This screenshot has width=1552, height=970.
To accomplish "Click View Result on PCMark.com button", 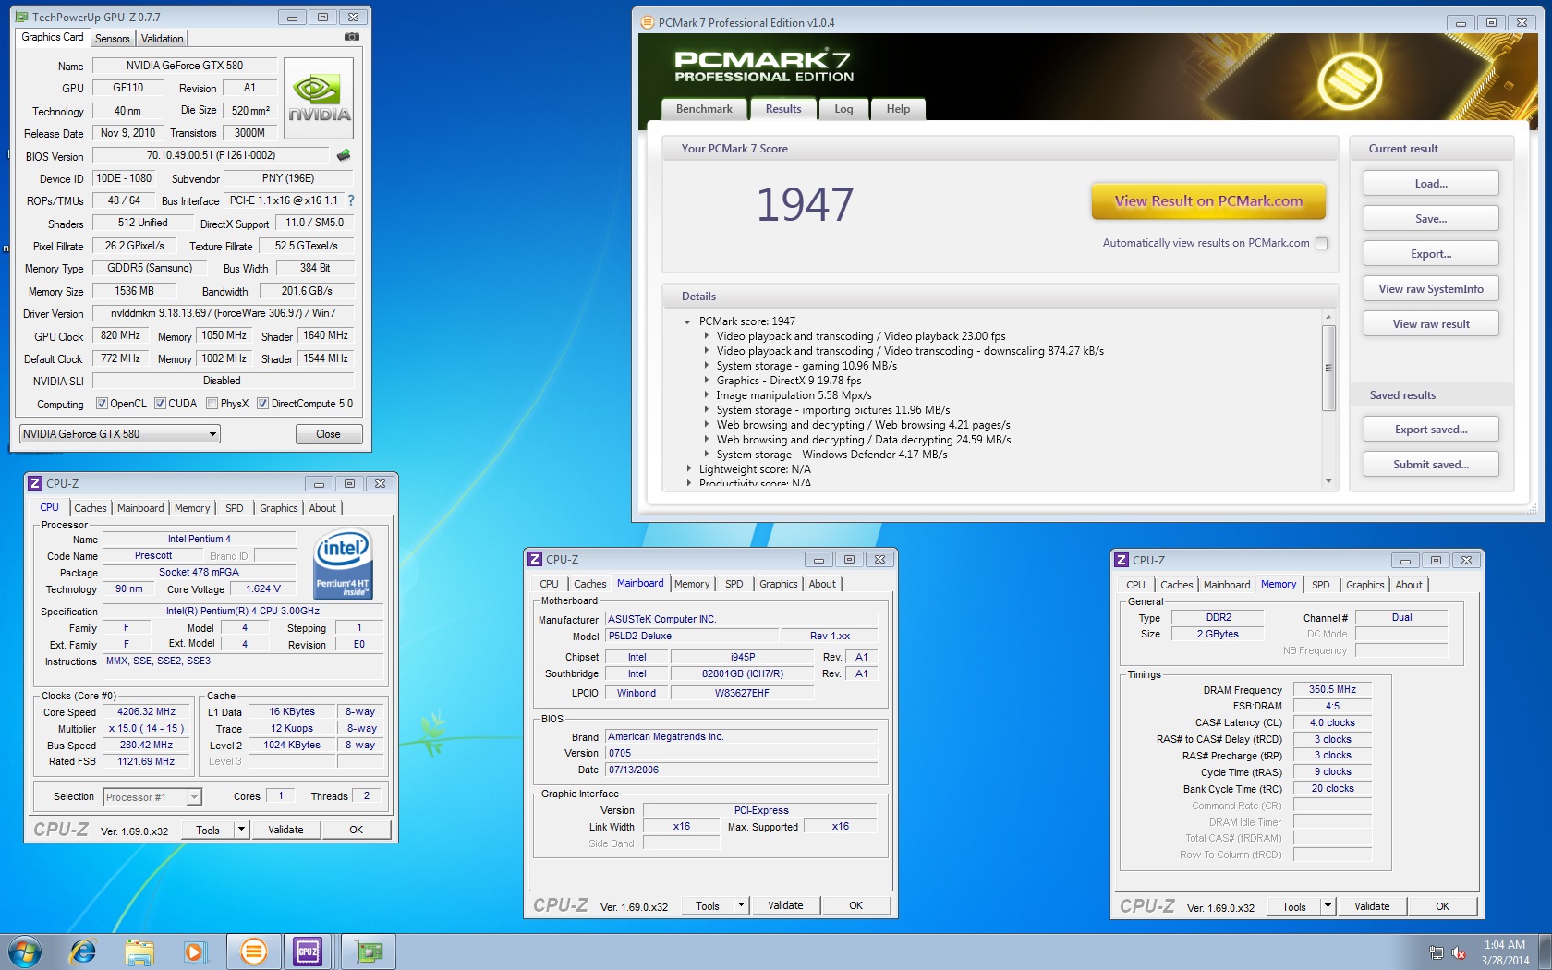I will pos(1208,201).
